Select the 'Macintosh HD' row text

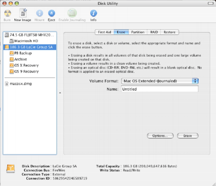pyautogui.click(x=26, y=41)
